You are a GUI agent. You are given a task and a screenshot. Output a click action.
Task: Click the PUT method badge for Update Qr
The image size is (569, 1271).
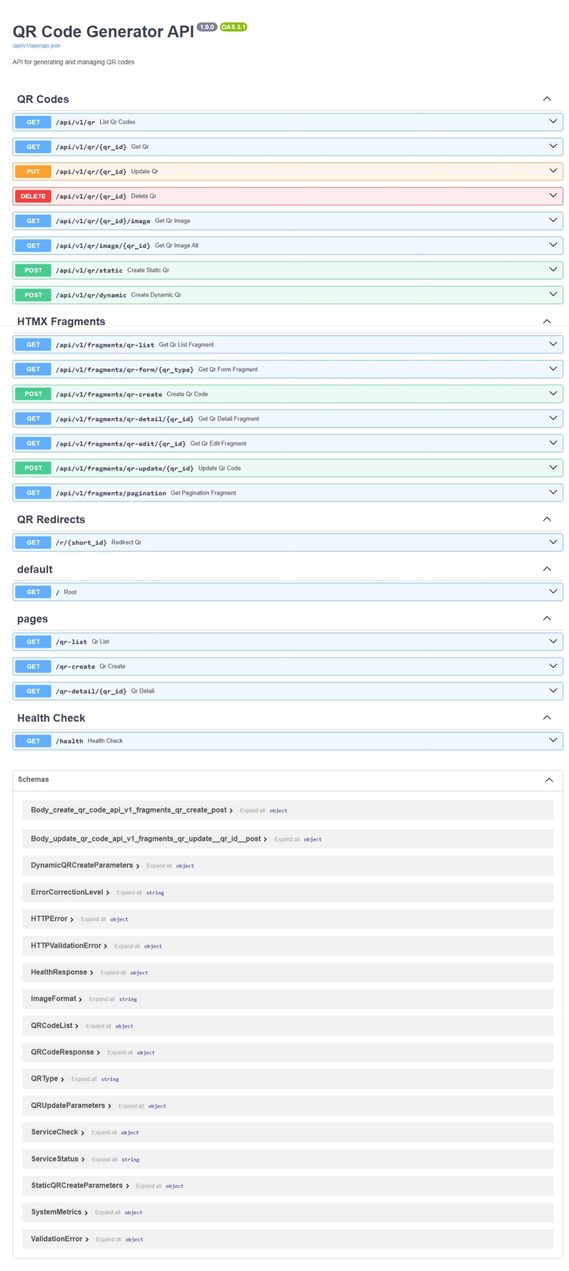click(x=33, y=171)
